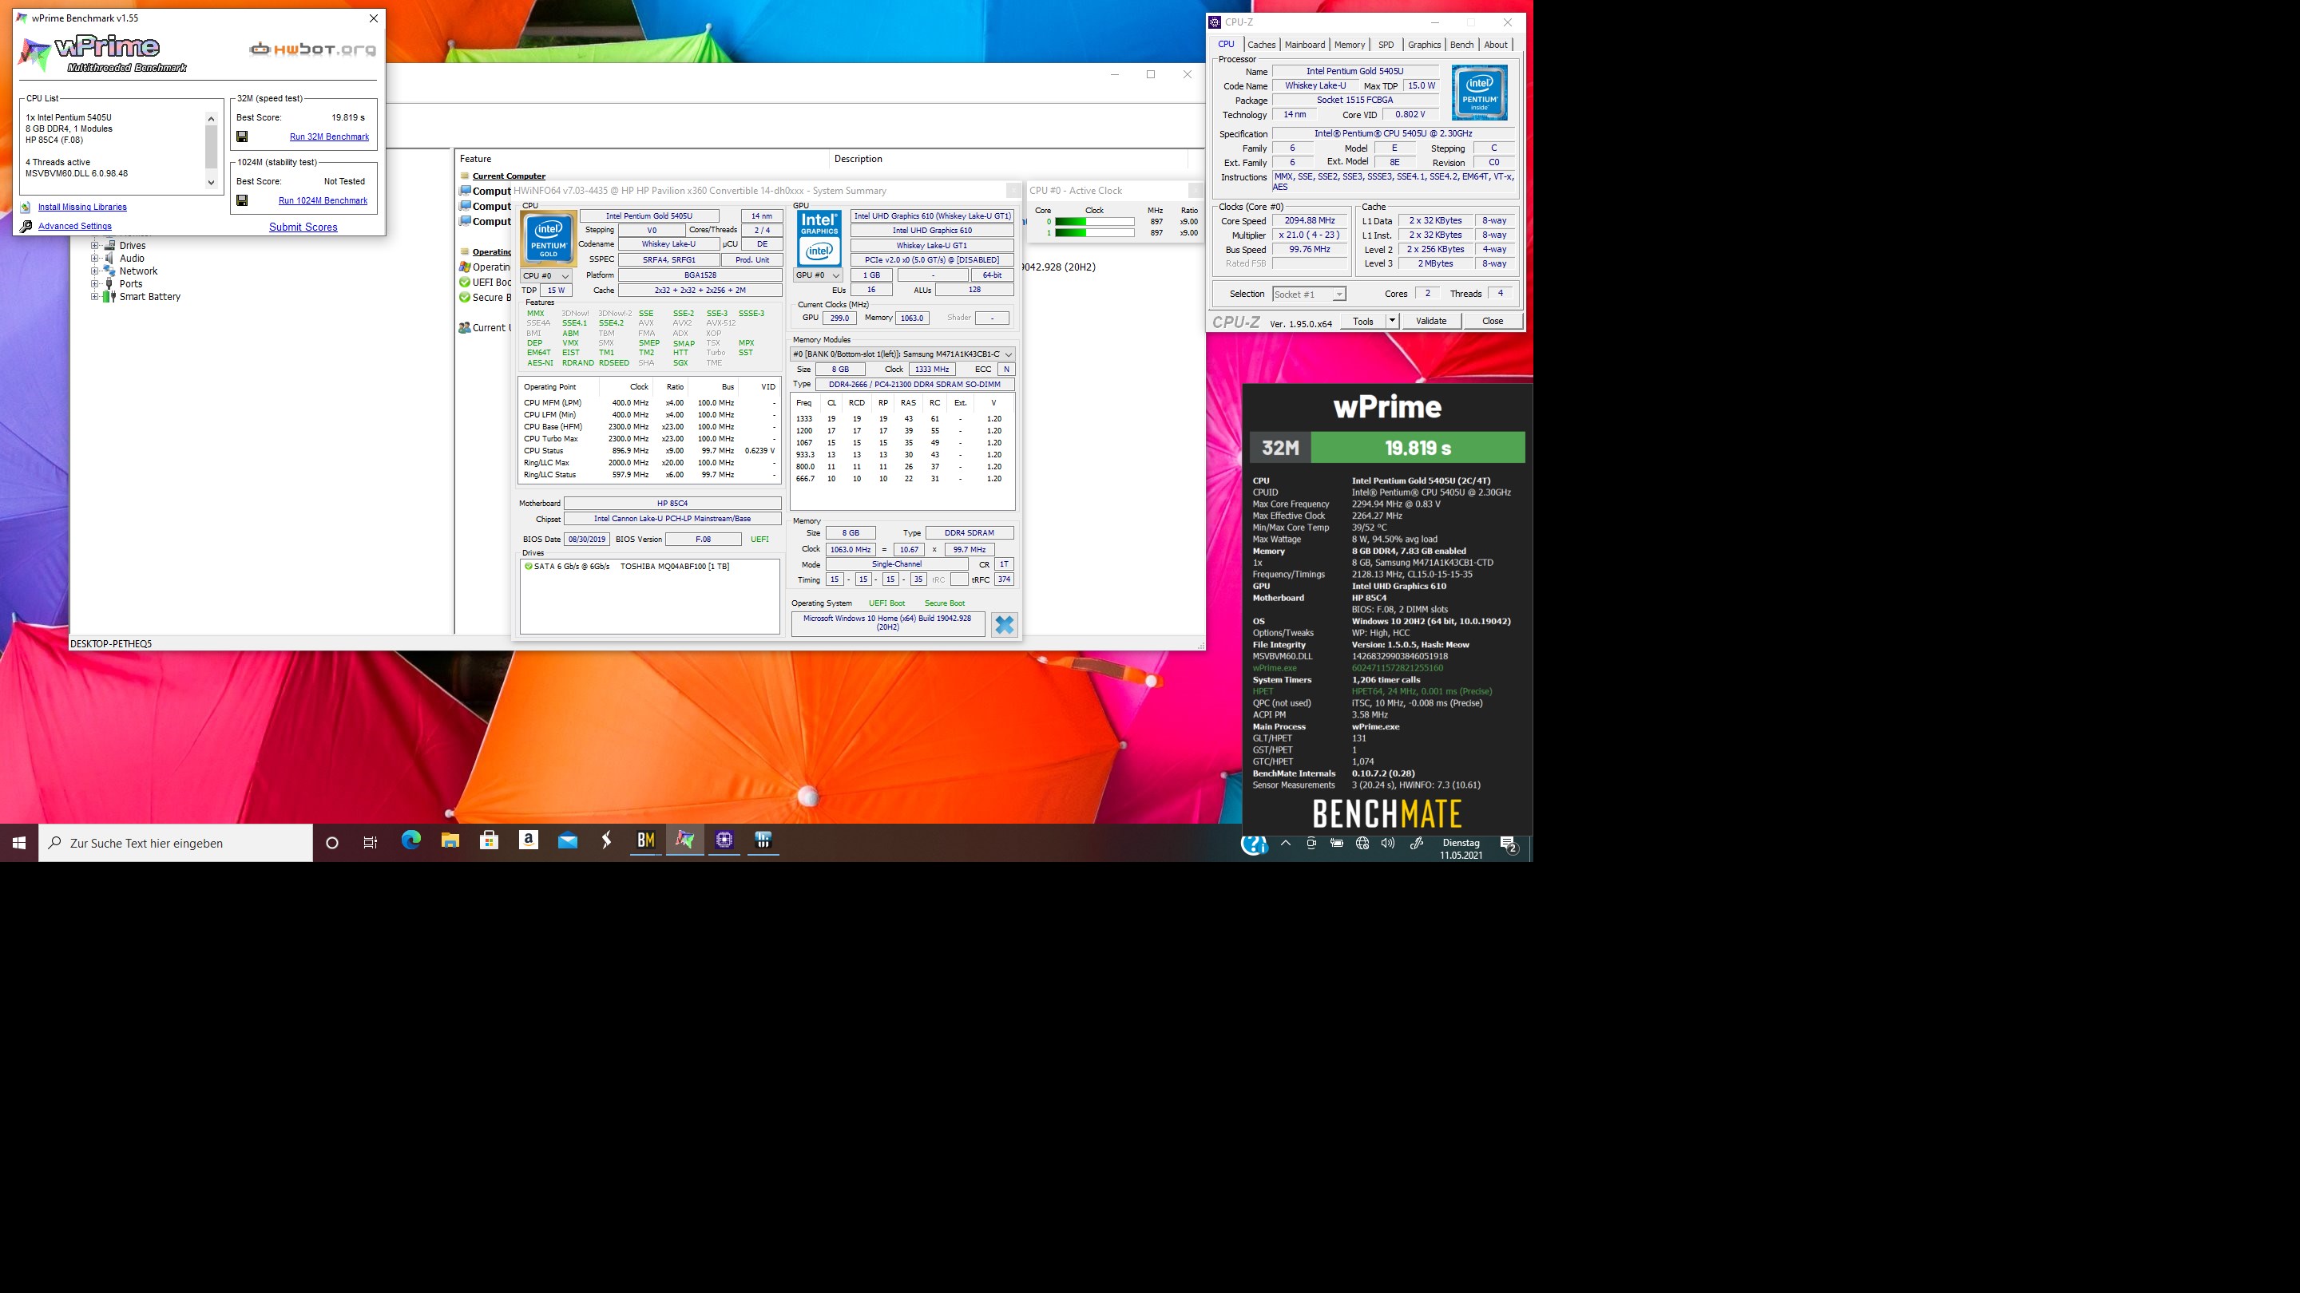Click the Current Computer heading in HWiNFO
The height and width of the screenshot is (1293, 2300).
click(508, 176)
